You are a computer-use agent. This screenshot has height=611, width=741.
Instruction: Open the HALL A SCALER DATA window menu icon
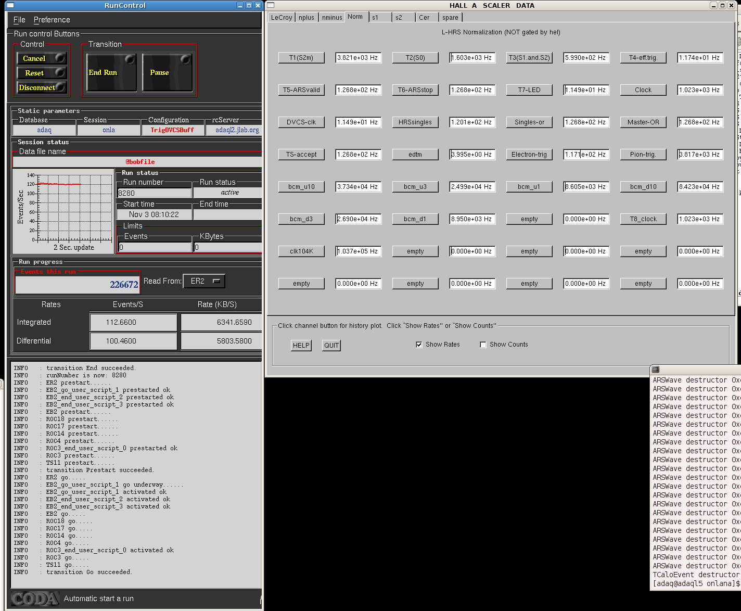point(271,5)
